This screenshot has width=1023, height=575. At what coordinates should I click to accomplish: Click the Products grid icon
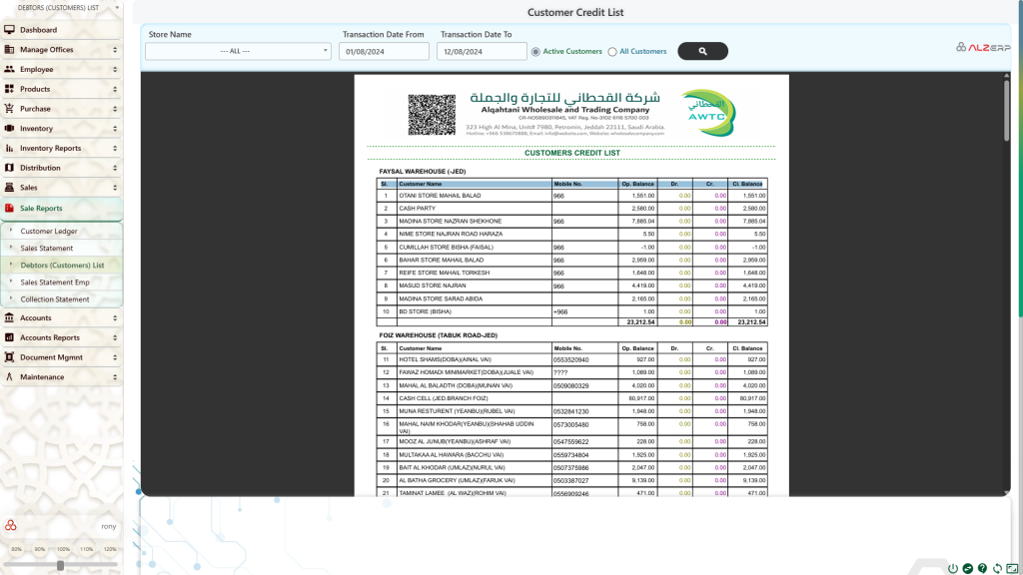tap(9, 89)
